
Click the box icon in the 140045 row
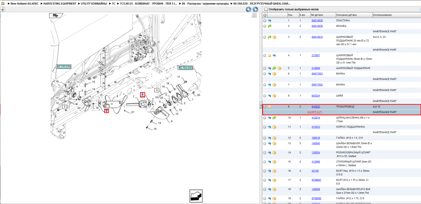coord(274,143)
